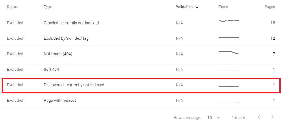Go to previous page chevron

click(259, 117)
